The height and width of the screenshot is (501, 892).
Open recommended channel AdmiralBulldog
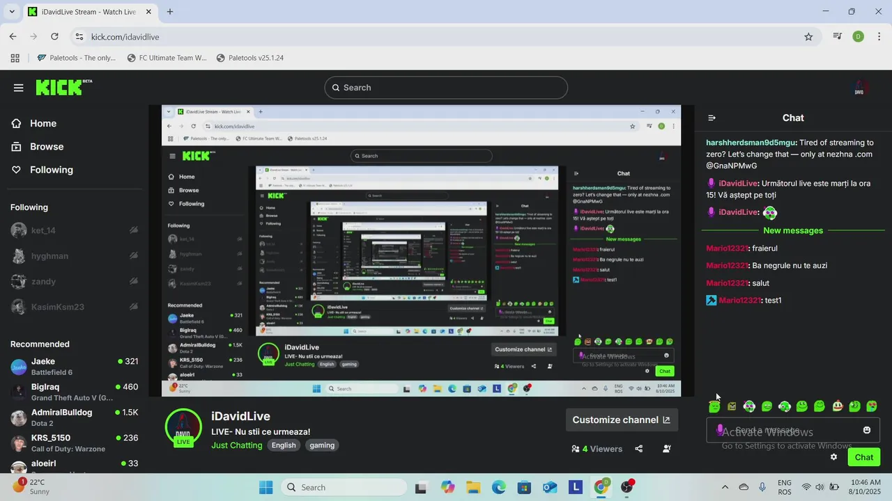[x=74, y=417]
